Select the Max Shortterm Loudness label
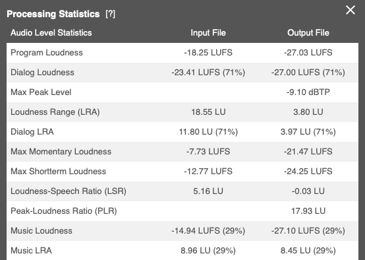The height and width of the screenshot is (260, 365). click(58, 172)
